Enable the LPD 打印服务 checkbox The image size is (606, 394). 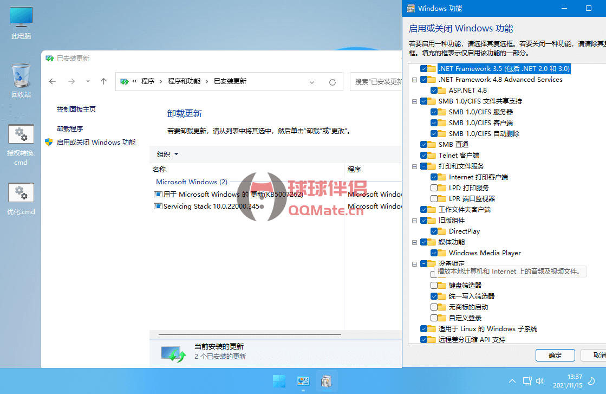434,188
